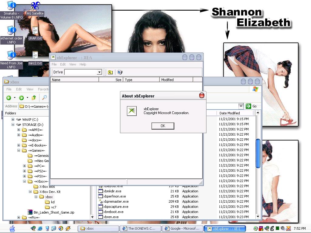Viewport: 311px width, 233px height.
Task: Expand the -=E-Books=- folder node
Action: (x=19, y=145)
